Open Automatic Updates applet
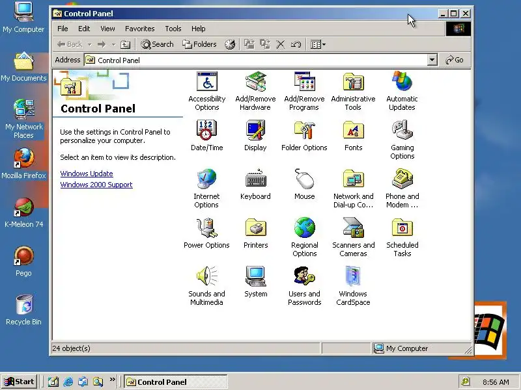The image size is (521, 390). click(x=402, y=91)
